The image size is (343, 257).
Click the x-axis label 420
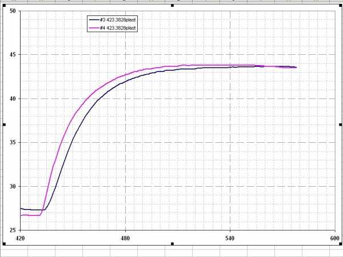20,238
